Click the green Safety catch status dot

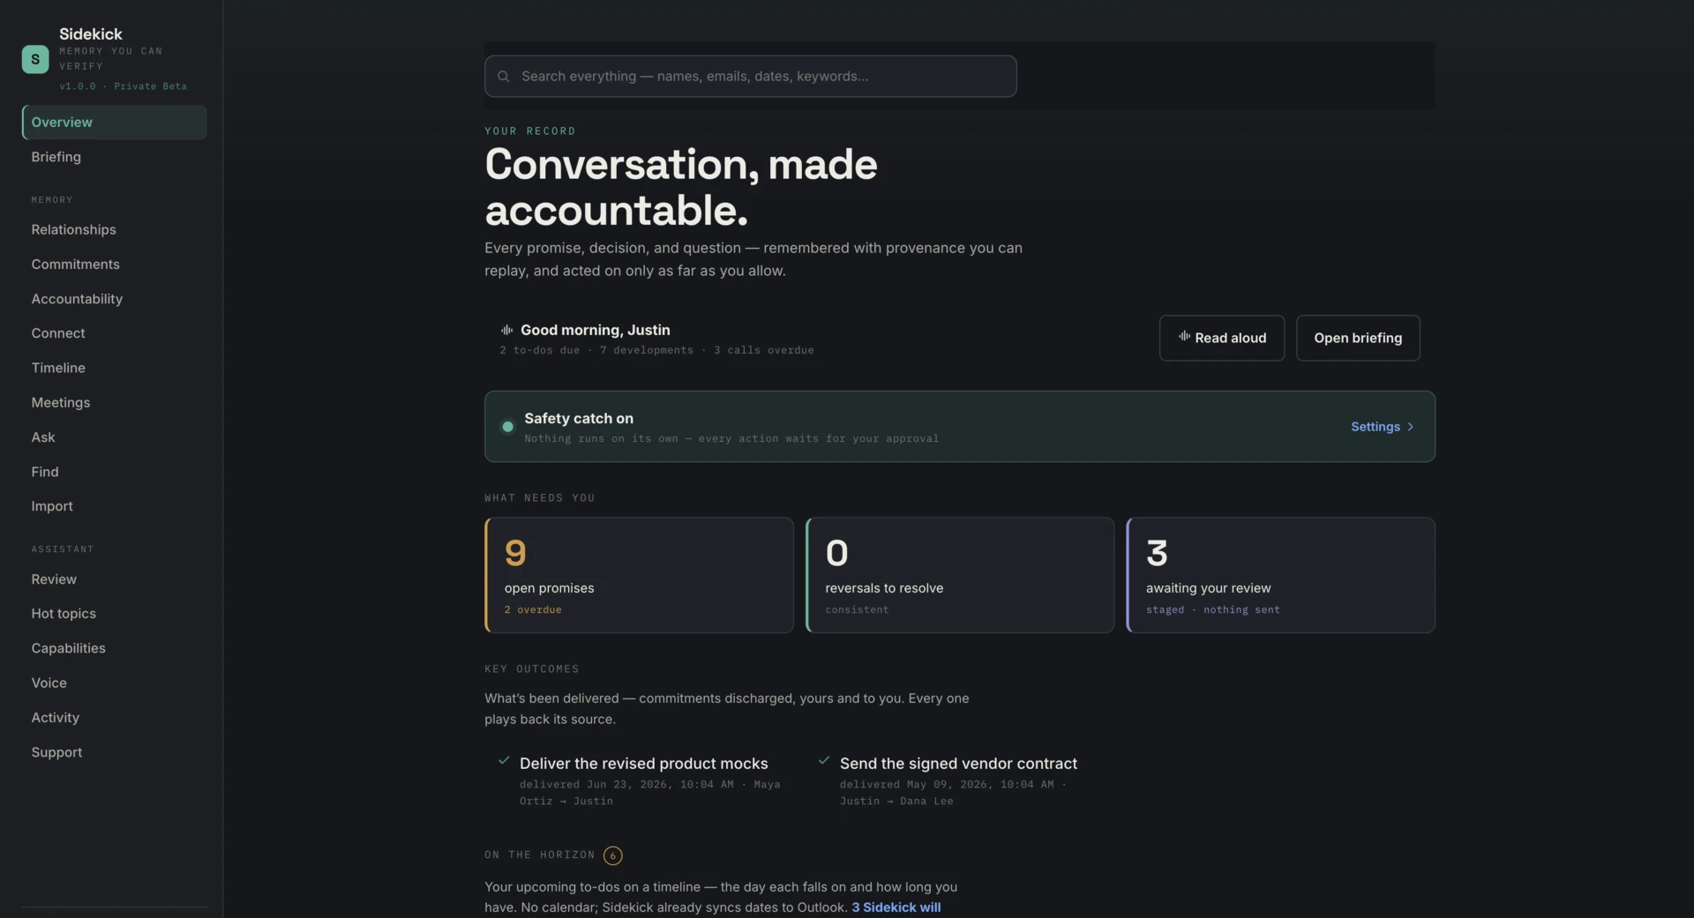tap(507, 427)
